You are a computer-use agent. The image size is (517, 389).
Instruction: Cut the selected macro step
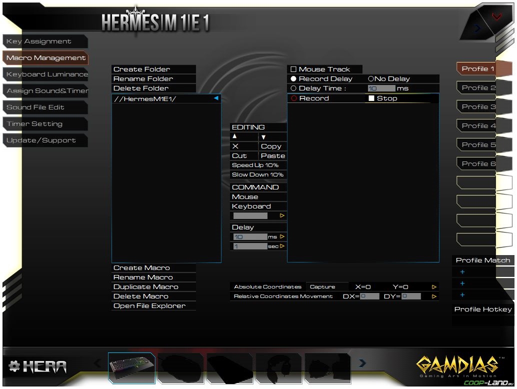(x=243, y=156)
